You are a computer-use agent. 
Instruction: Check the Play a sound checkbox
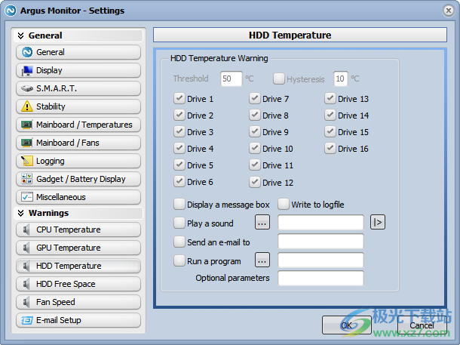[179, 223]
